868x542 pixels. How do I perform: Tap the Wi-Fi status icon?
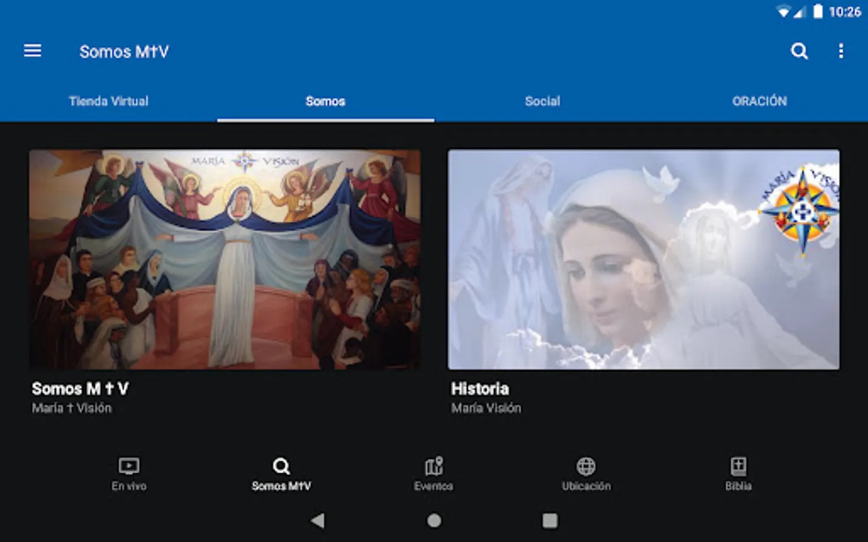tap(784, 12)
